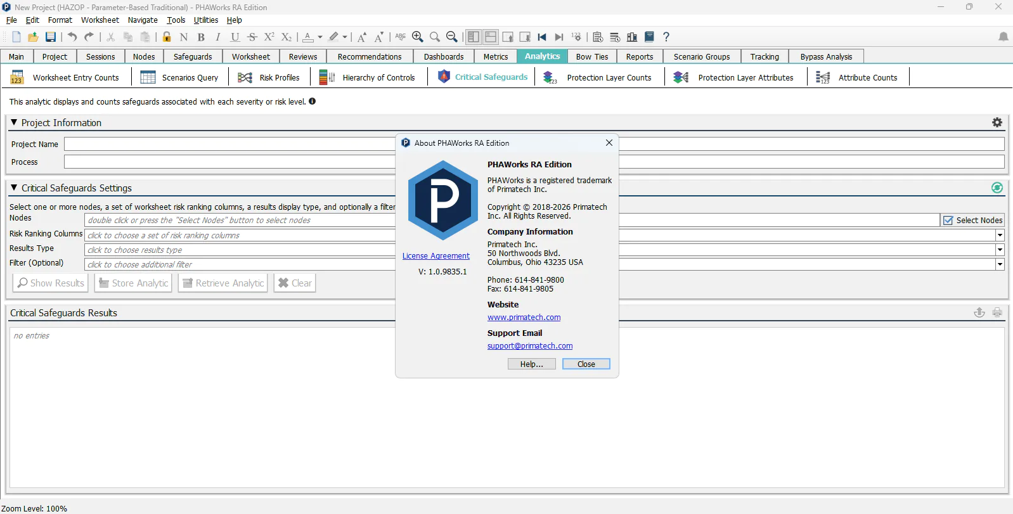
Task: Zoom out with the magnifier minus icon
Action: 452,37
